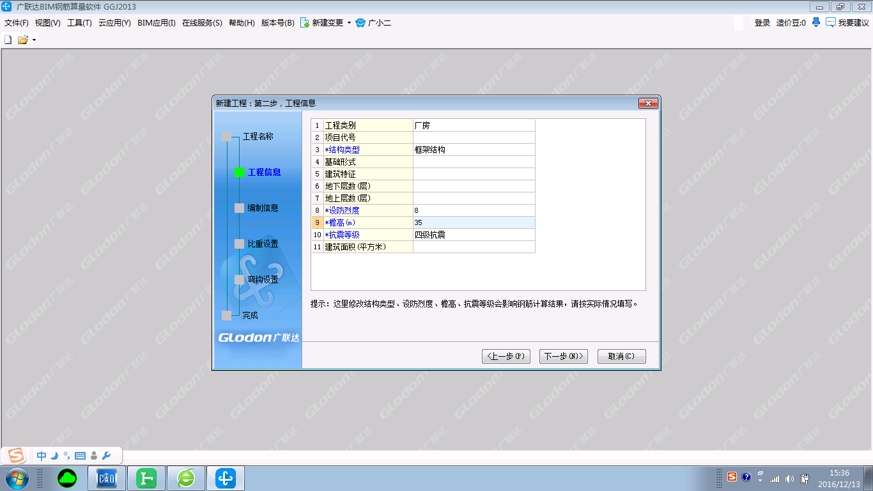This screenshot has height=491, width=873.
Task: Select the 弯钩设置 wizard step
Action: (263, 279)
